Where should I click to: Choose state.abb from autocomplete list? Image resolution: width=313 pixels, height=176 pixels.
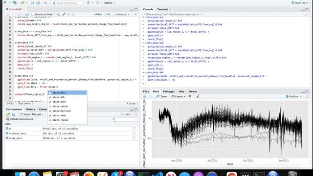[67, 97]
